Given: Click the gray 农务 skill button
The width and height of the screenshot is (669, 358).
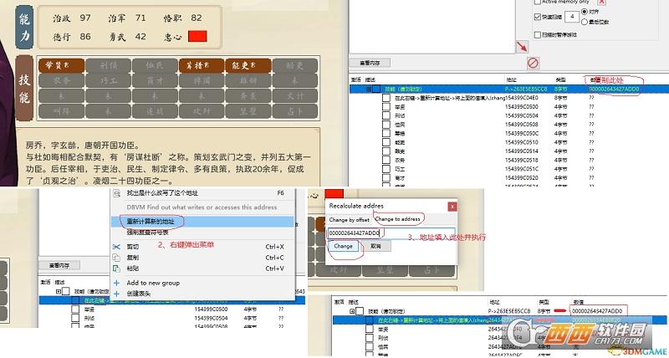Looking at the screenshot, I should click(60, 80).
